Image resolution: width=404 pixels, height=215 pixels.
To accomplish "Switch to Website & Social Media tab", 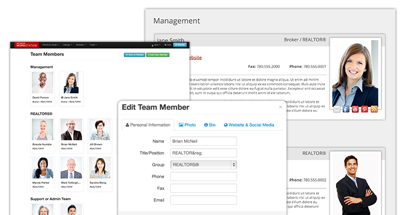I will click(x=249, y=125).
